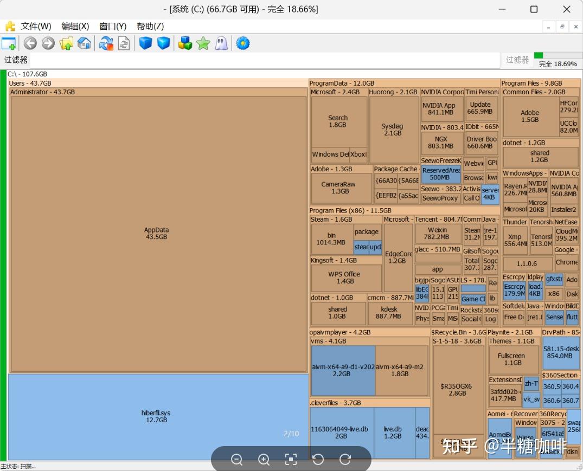Select the AppData 43.5GB block

pos(158,234)
